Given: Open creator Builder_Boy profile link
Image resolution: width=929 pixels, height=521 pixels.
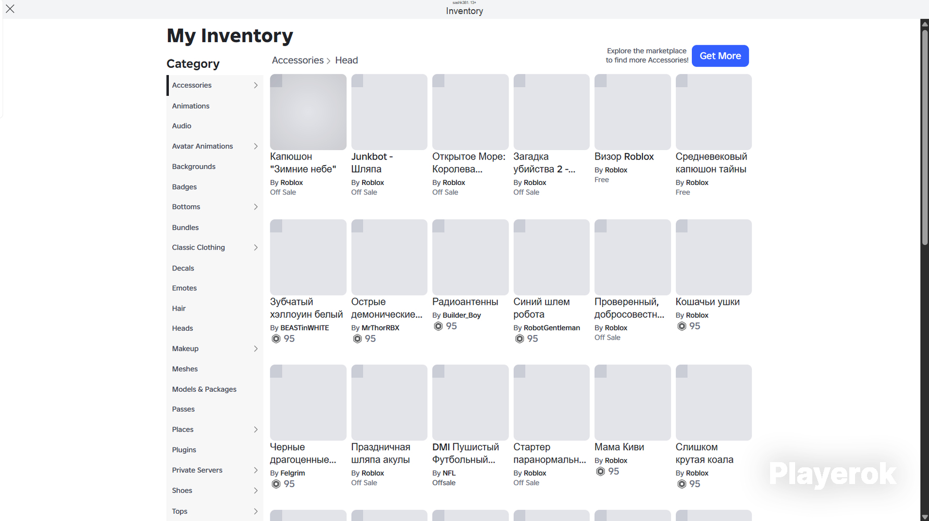Looking at the screenshot, I should click(462, 315).
